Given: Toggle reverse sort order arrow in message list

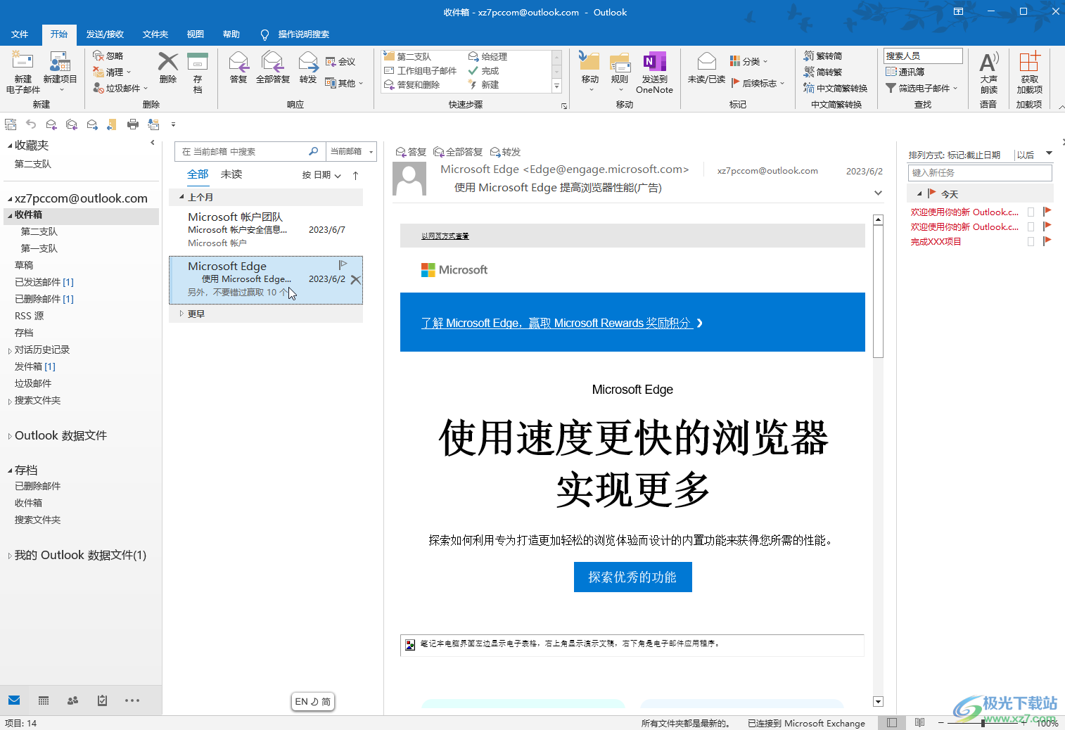Looking at the screenshot, I should 355,175.
